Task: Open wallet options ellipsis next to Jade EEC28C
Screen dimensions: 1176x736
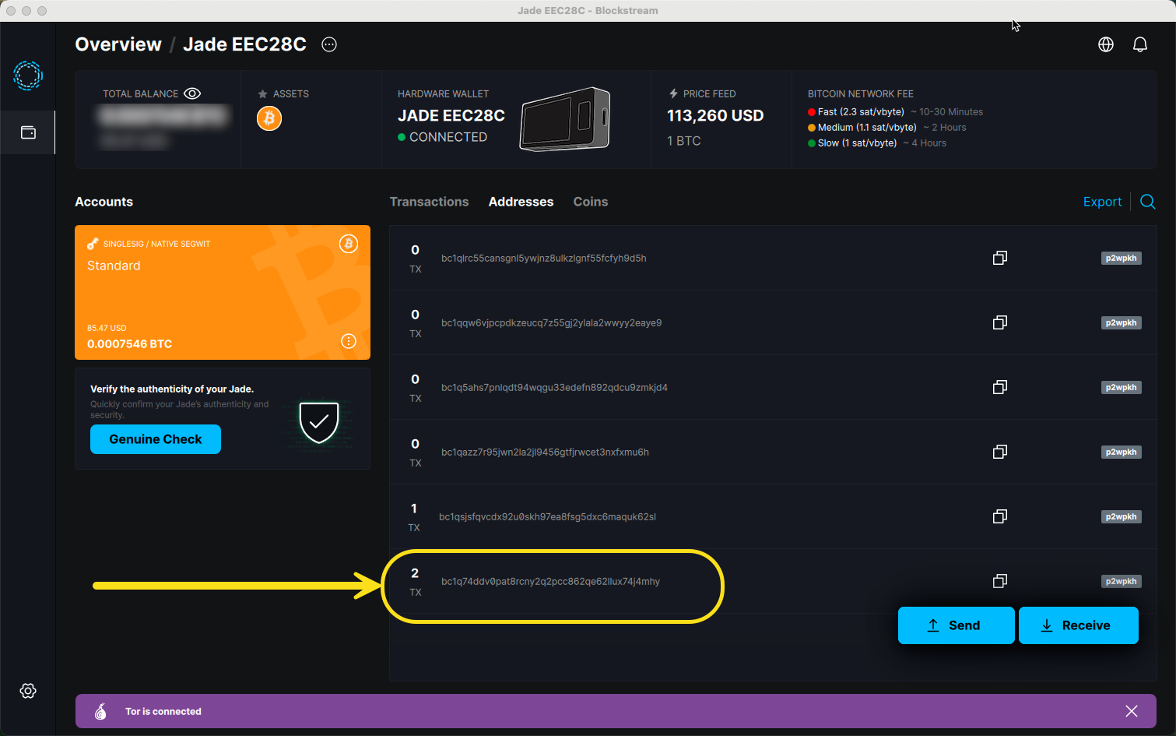Action: pos(329,44)
